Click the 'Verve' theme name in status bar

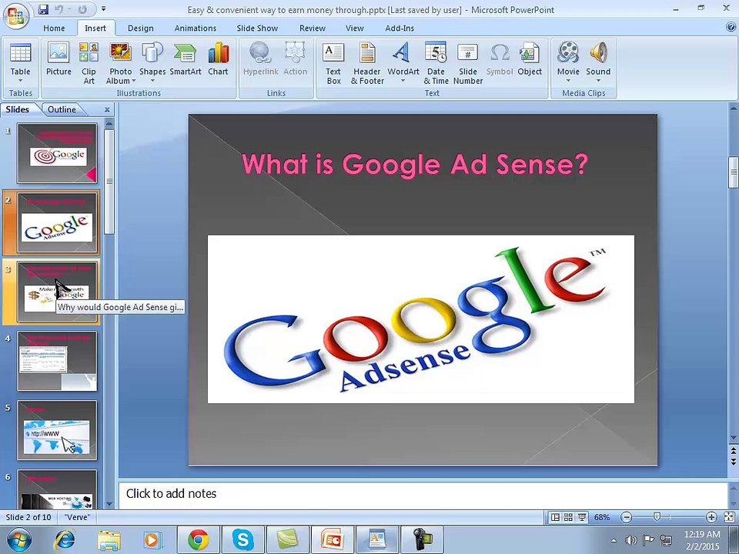(77, 517)
